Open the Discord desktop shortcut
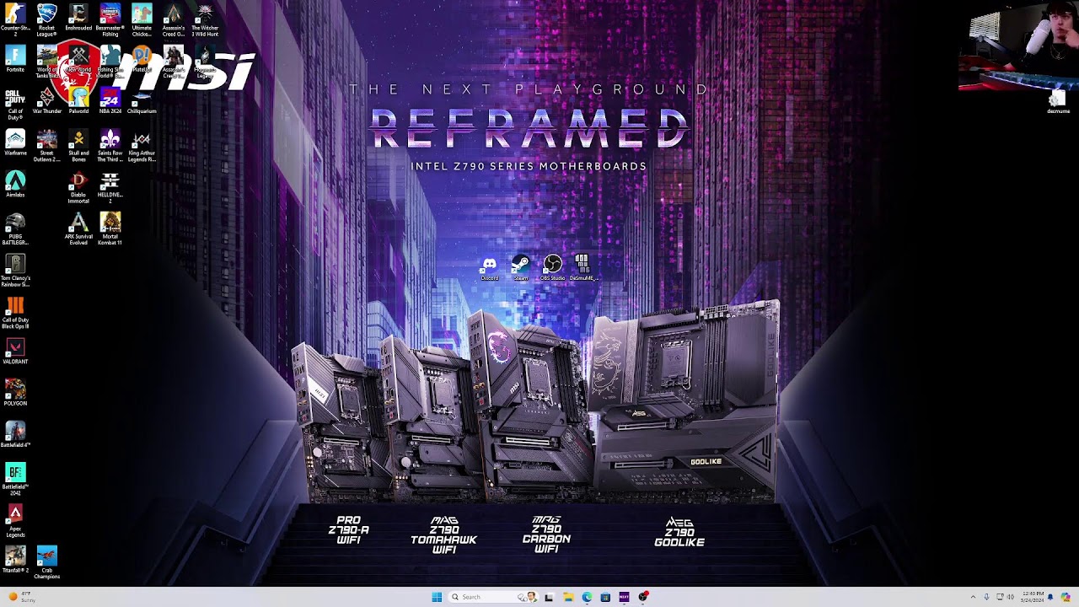The image size is (1079, 607). (x=489, y=269)
